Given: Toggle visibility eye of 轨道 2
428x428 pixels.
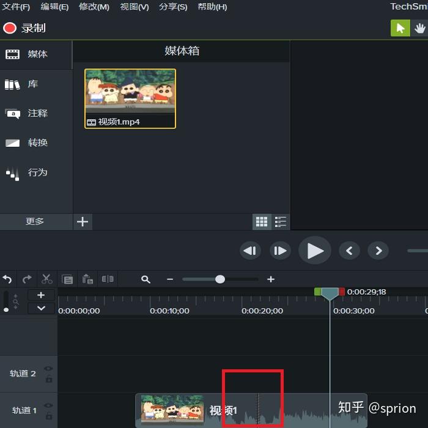Looking at the screenshot, I should click(48, 369).
